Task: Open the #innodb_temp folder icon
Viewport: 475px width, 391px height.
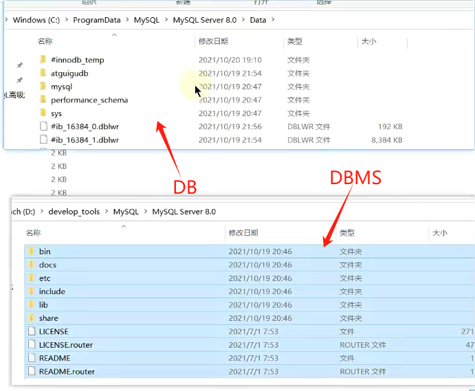Action: pyautogui.click(x=43, y=60)
